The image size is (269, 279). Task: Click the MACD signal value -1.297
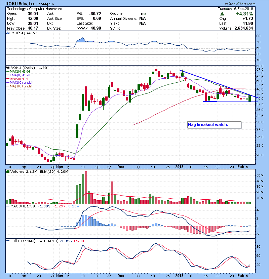(60, 206)
